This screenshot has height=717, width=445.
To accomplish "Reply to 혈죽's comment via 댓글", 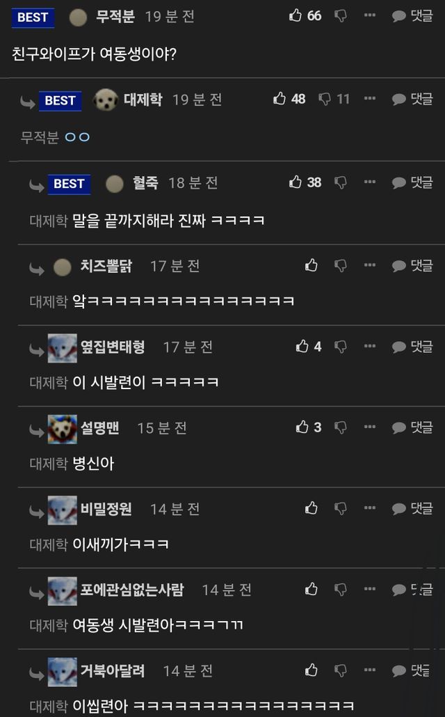I will [x=412, y=182].
